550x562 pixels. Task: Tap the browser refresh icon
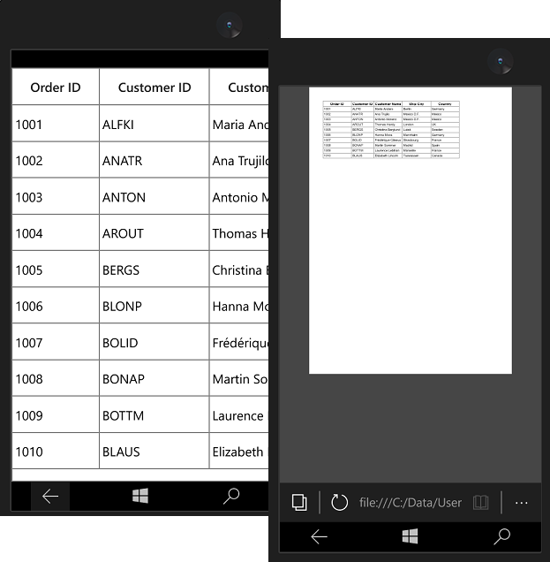point(339,502)
